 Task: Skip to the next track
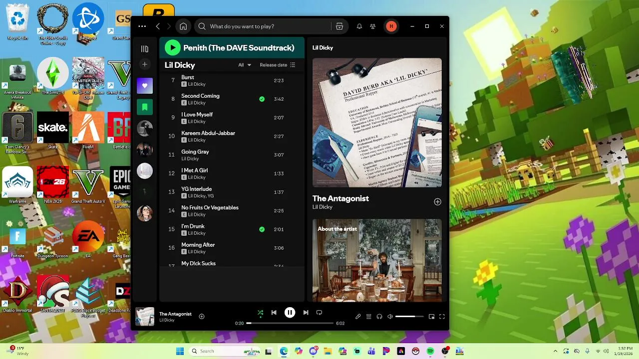point(306,313)
